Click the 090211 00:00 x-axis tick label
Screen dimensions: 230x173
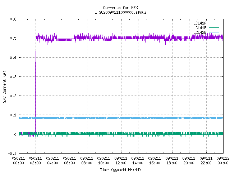pyautogui.click(x=18, y=160)
